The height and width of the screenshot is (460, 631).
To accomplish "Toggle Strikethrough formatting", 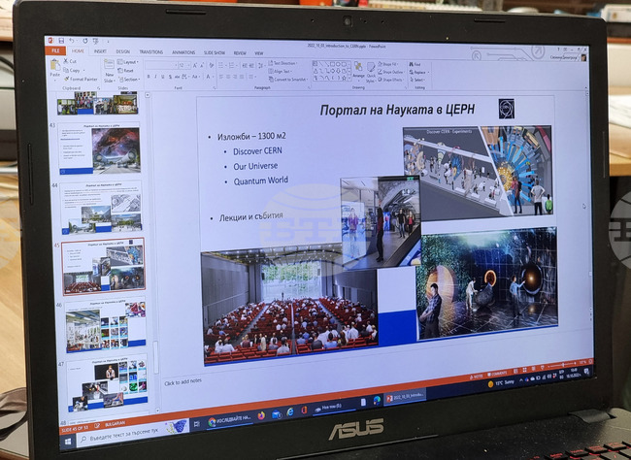I will [177, 77].
